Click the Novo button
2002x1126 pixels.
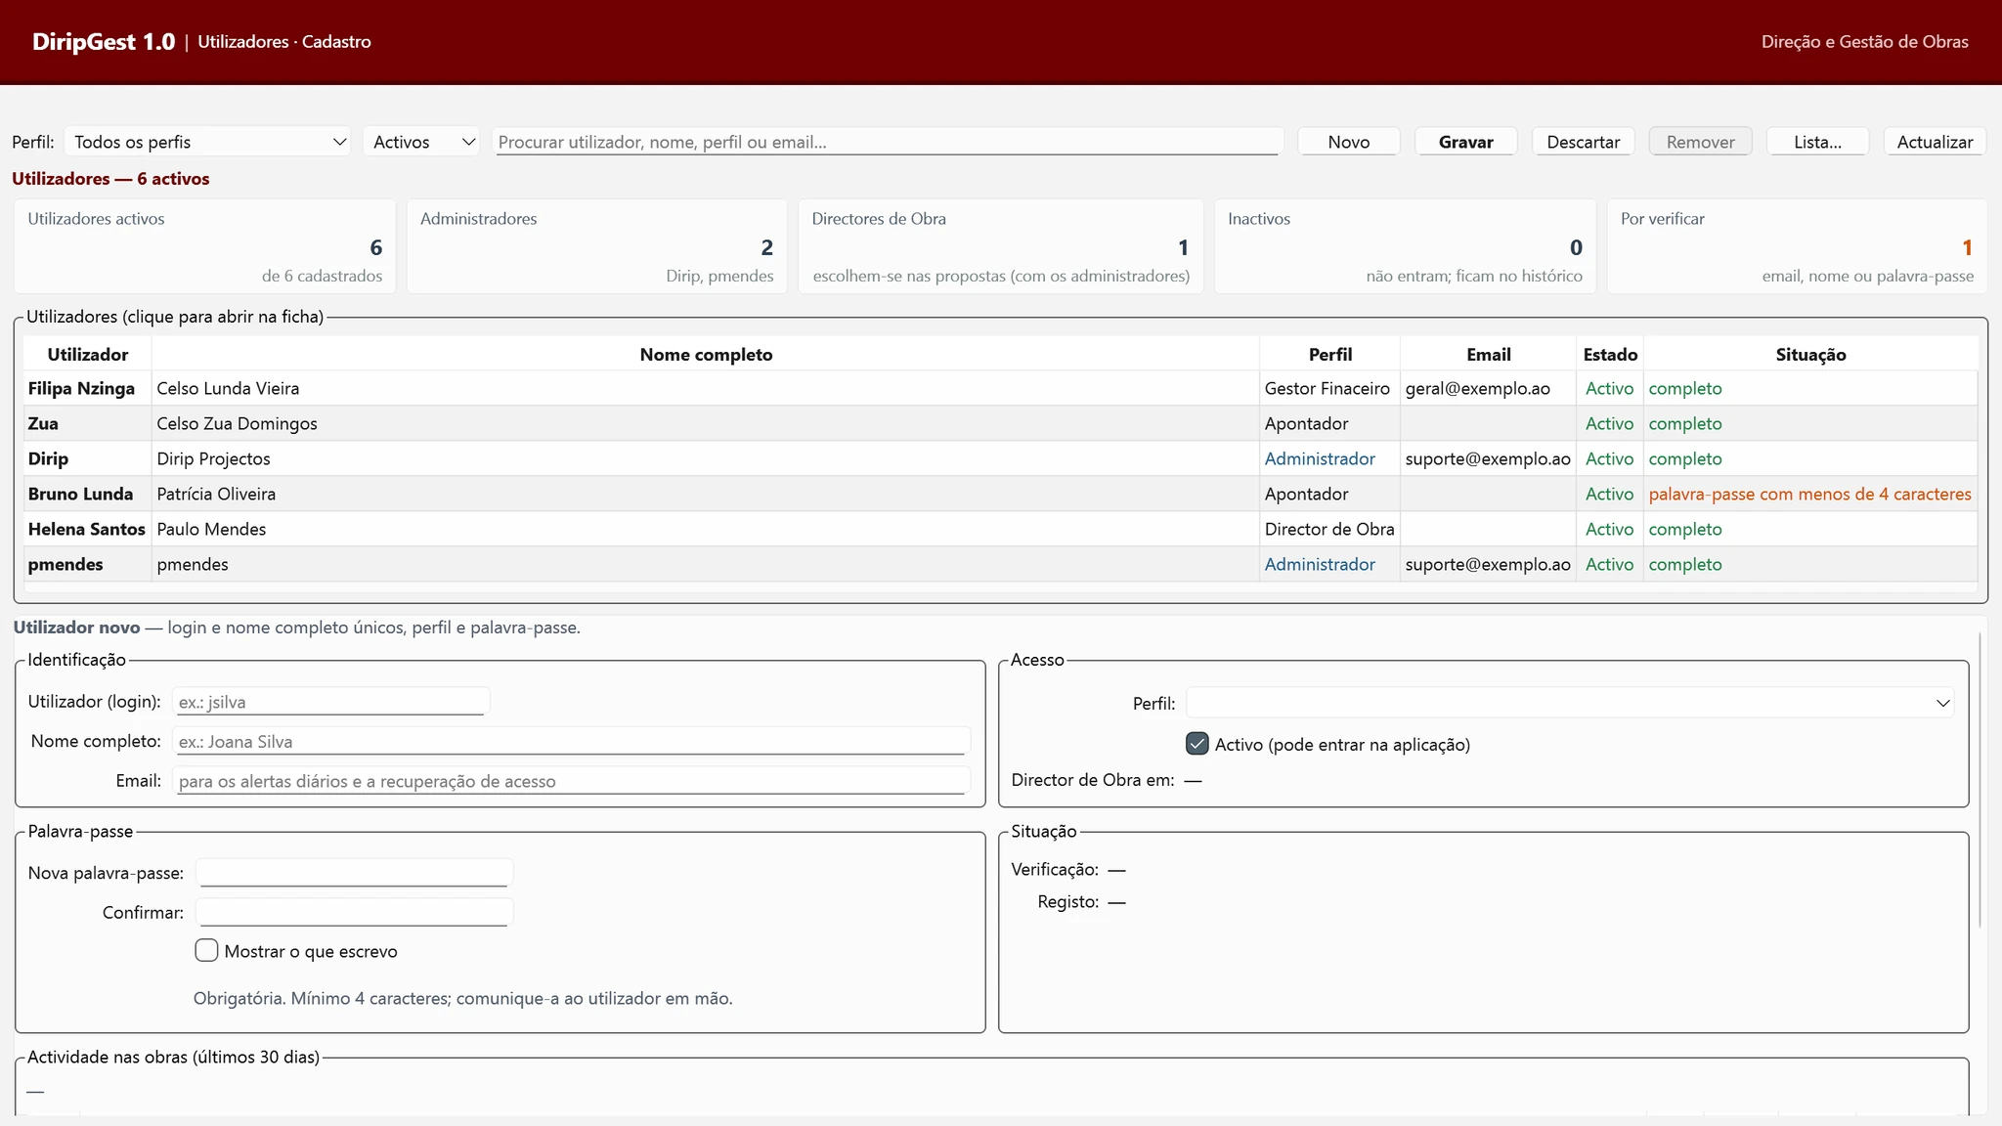tap(1349, 142)
